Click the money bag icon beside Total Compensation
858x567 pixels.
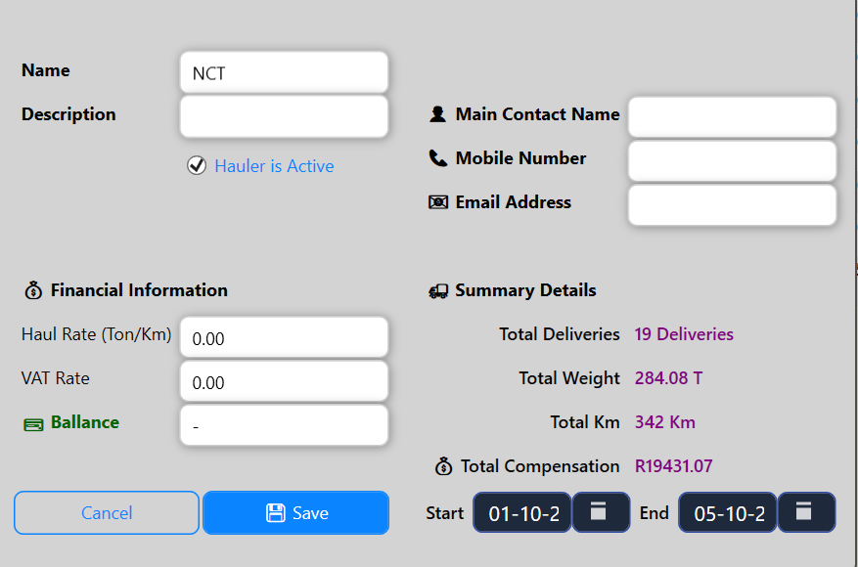coord(443,466)
